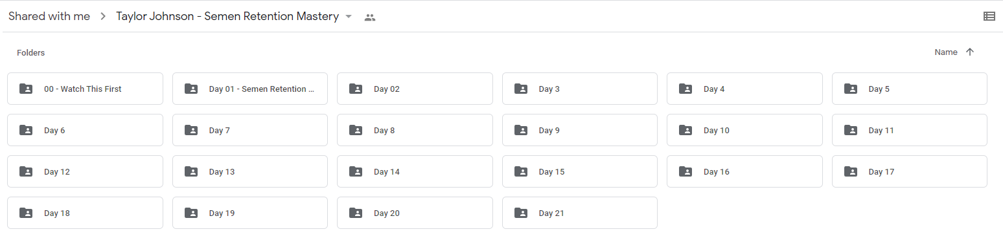The height and width of the screenshot is (249, 1003).
Task: Open the Day 14 folder
Action: click(415, 171)
